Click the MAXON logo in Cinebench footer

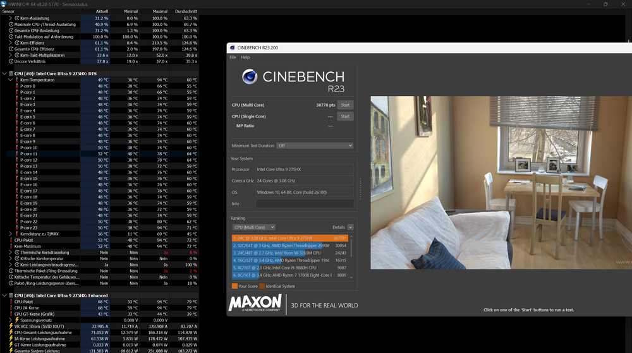(x=255, y=303)
